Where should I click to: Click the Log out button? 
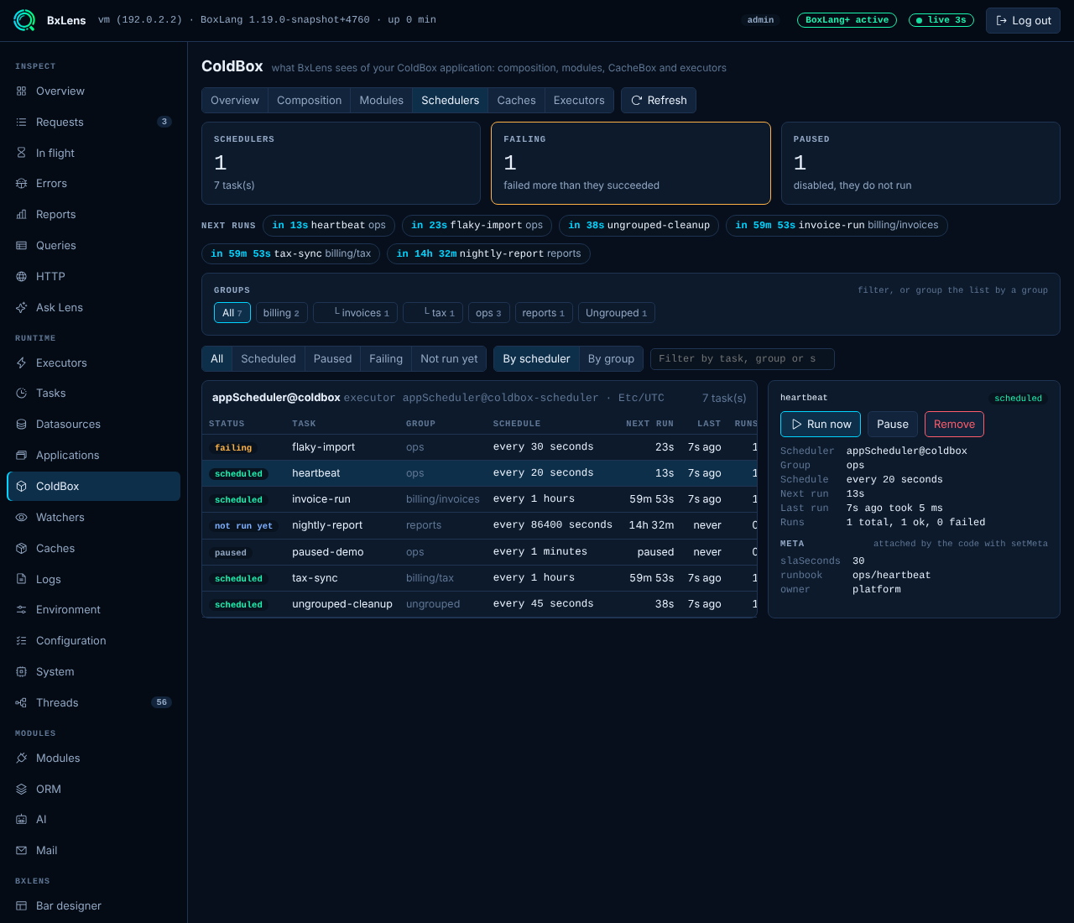[x=1023, y=20]
